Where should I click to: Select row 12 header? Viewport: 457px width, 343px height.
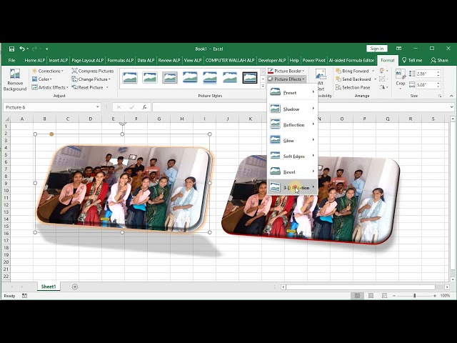(x=6, y=205)
